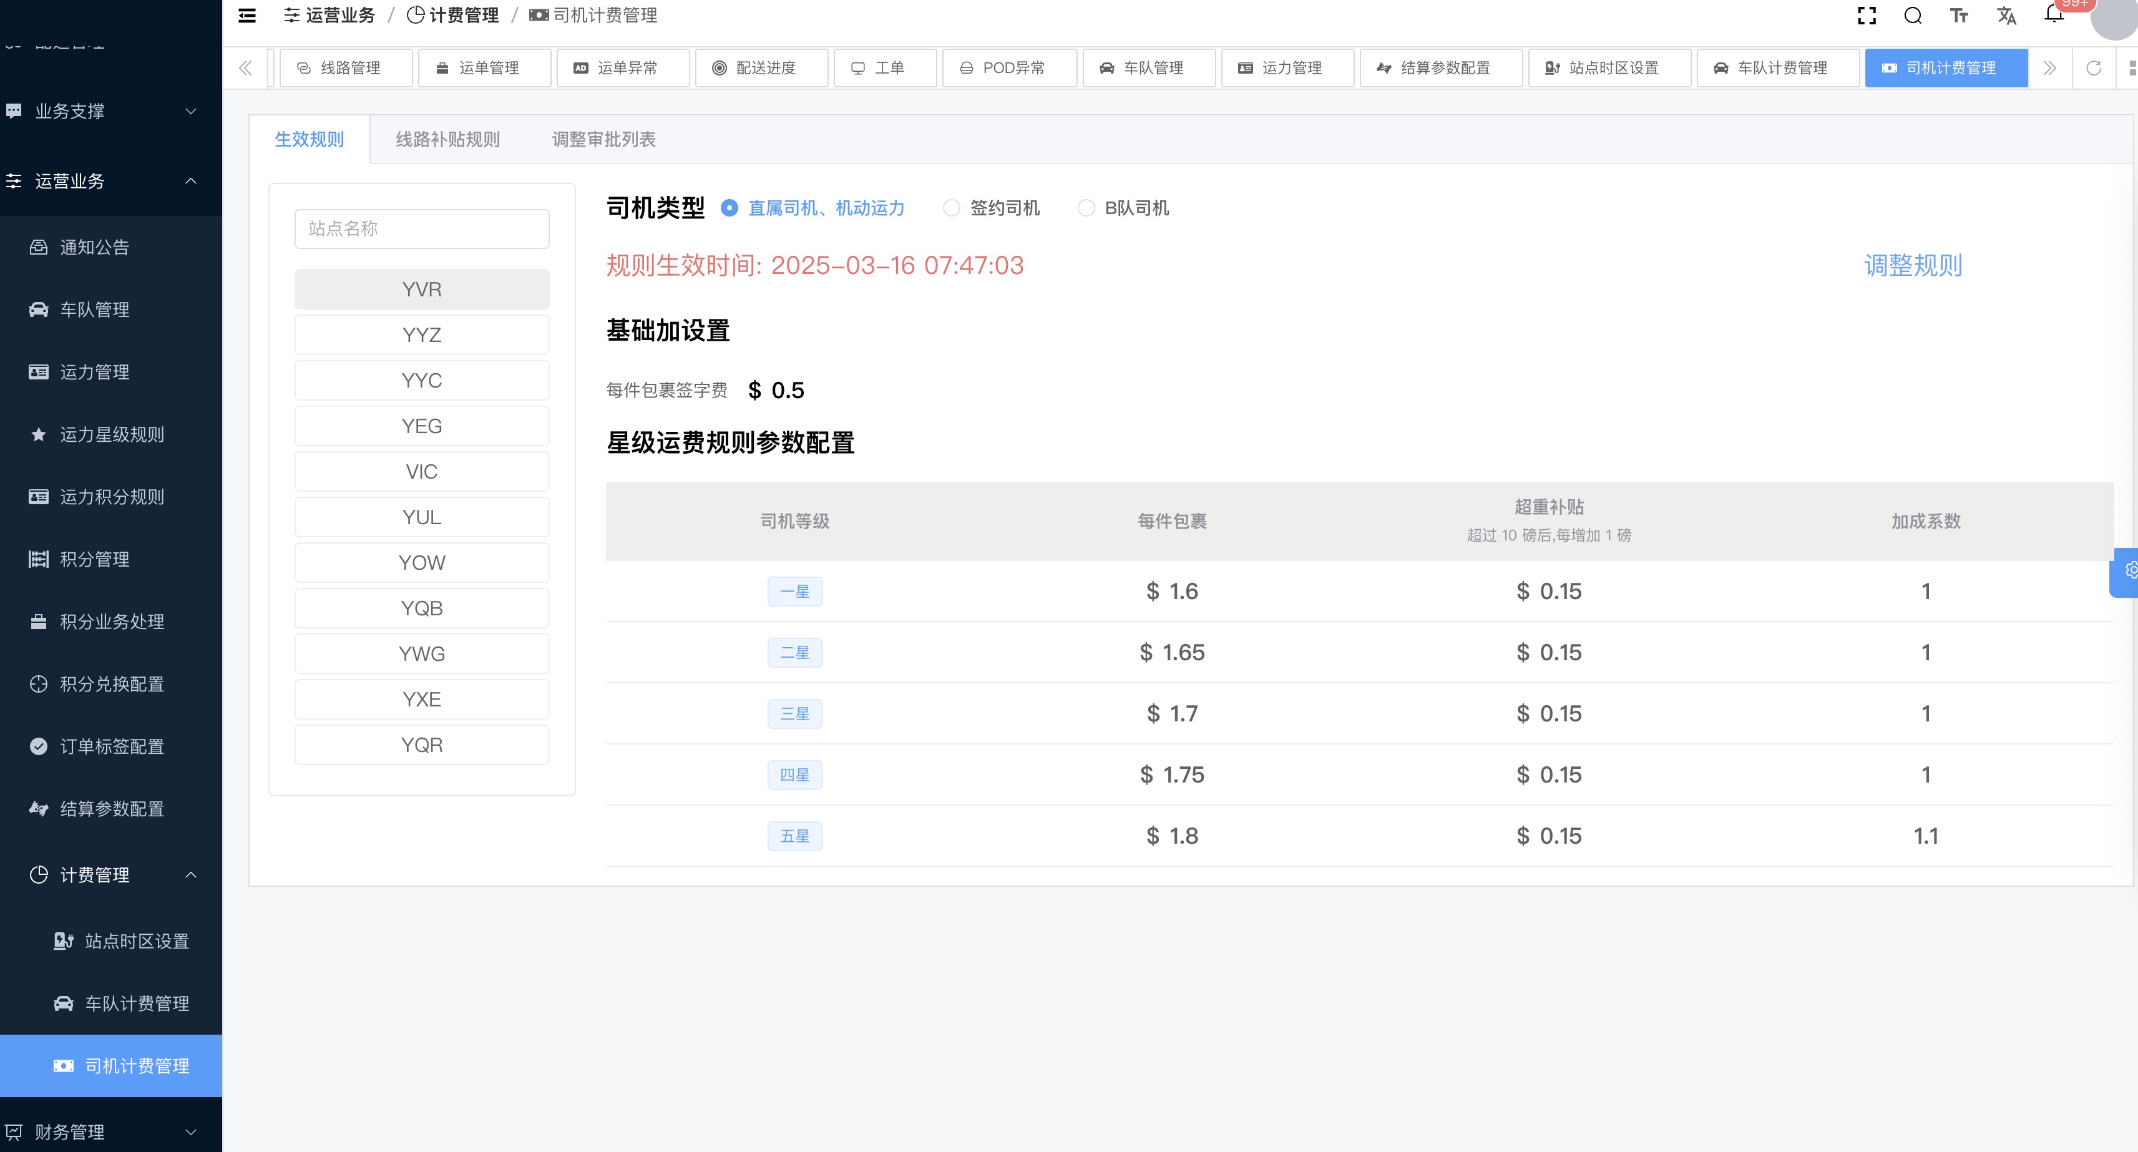Image resolution: width=2138 pixels, height=1152 pixels.
Task: Click the font size icon
Action: click(x=1960, y=16)
